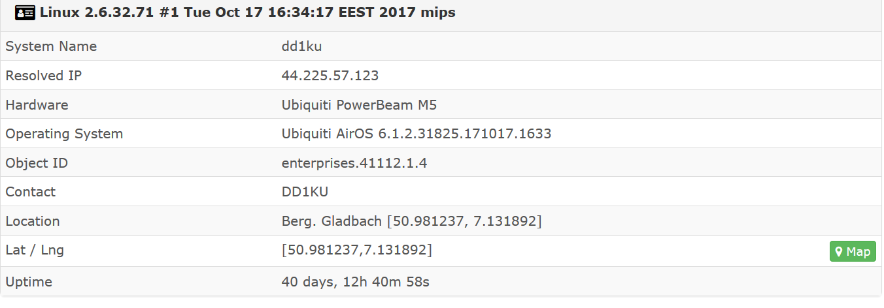
Task: Click the Resolved IP row label
Action: point(44,76)
